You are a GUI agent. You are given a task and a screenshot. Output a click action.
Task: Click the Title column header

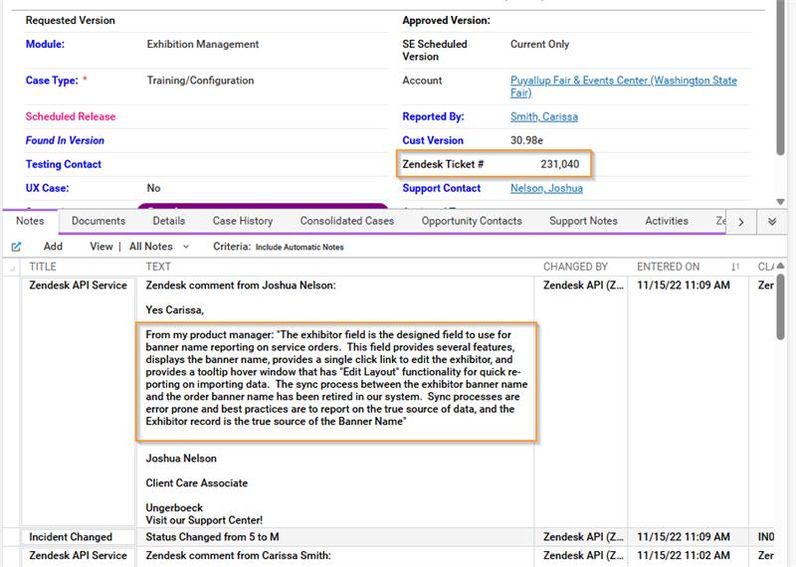(43, 267)
